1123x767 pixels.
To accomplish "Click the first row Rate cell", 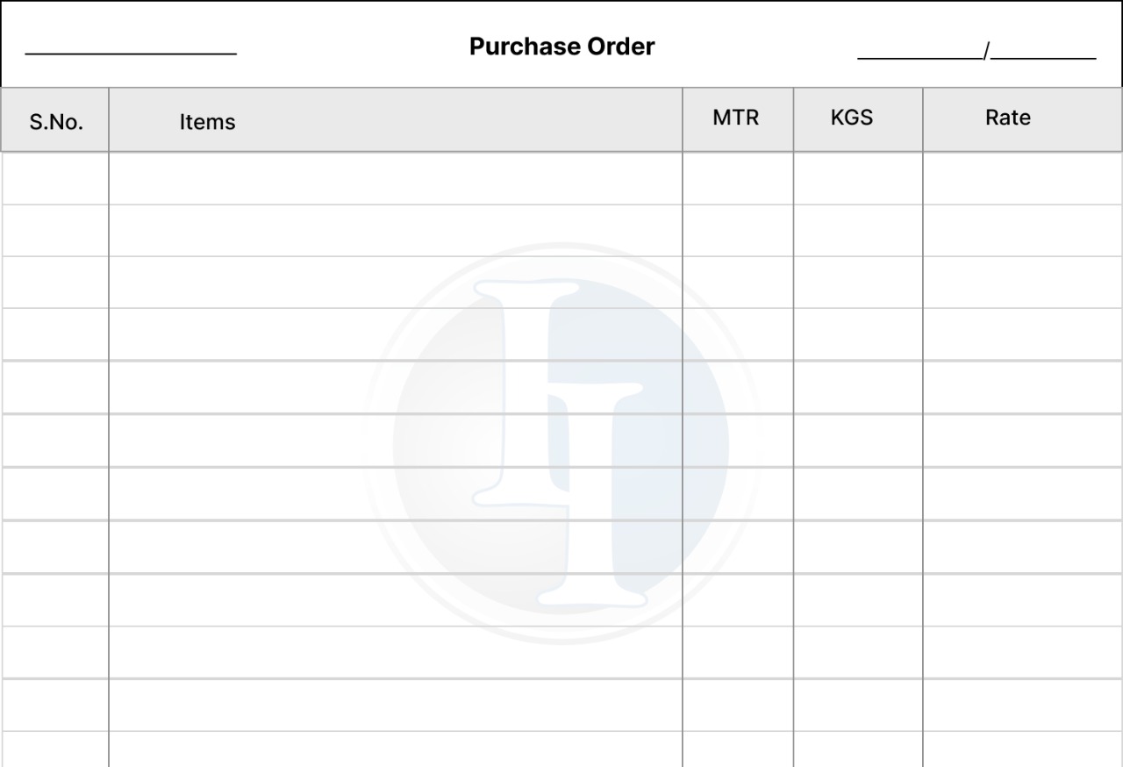I will click(x=1022, y=179).
